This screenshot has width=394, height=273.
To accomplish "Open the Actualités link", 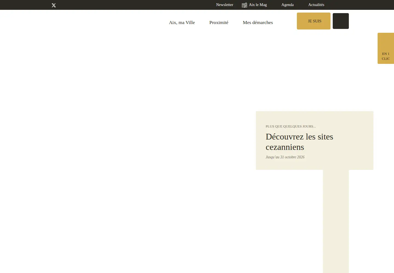I will pos(316,5).
